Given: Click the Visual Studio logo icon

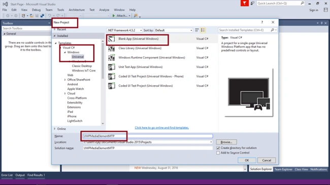Looking at the screenshot, I should [5, 4].
